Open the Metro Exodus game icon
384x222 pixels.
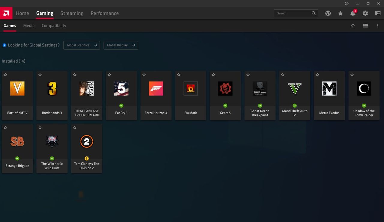click(x=329, y=89)
